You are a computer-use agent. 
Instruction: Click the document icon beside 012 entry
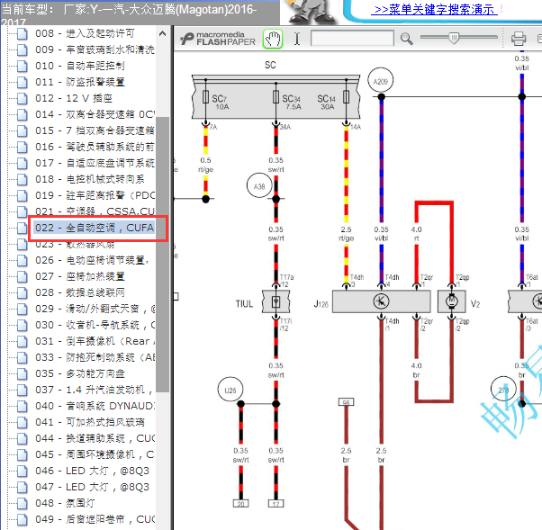pos(23,99)
